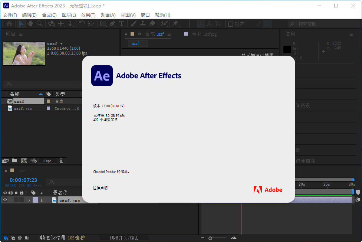Click the 切换开关/模式 button
Image resolution: width=362 pixels, height=242 pixels.
tap(124, 238)
